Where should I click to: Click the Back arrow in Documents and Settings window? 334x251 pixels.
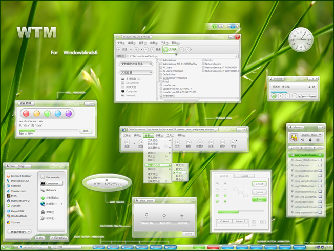[x=119, y=50]
